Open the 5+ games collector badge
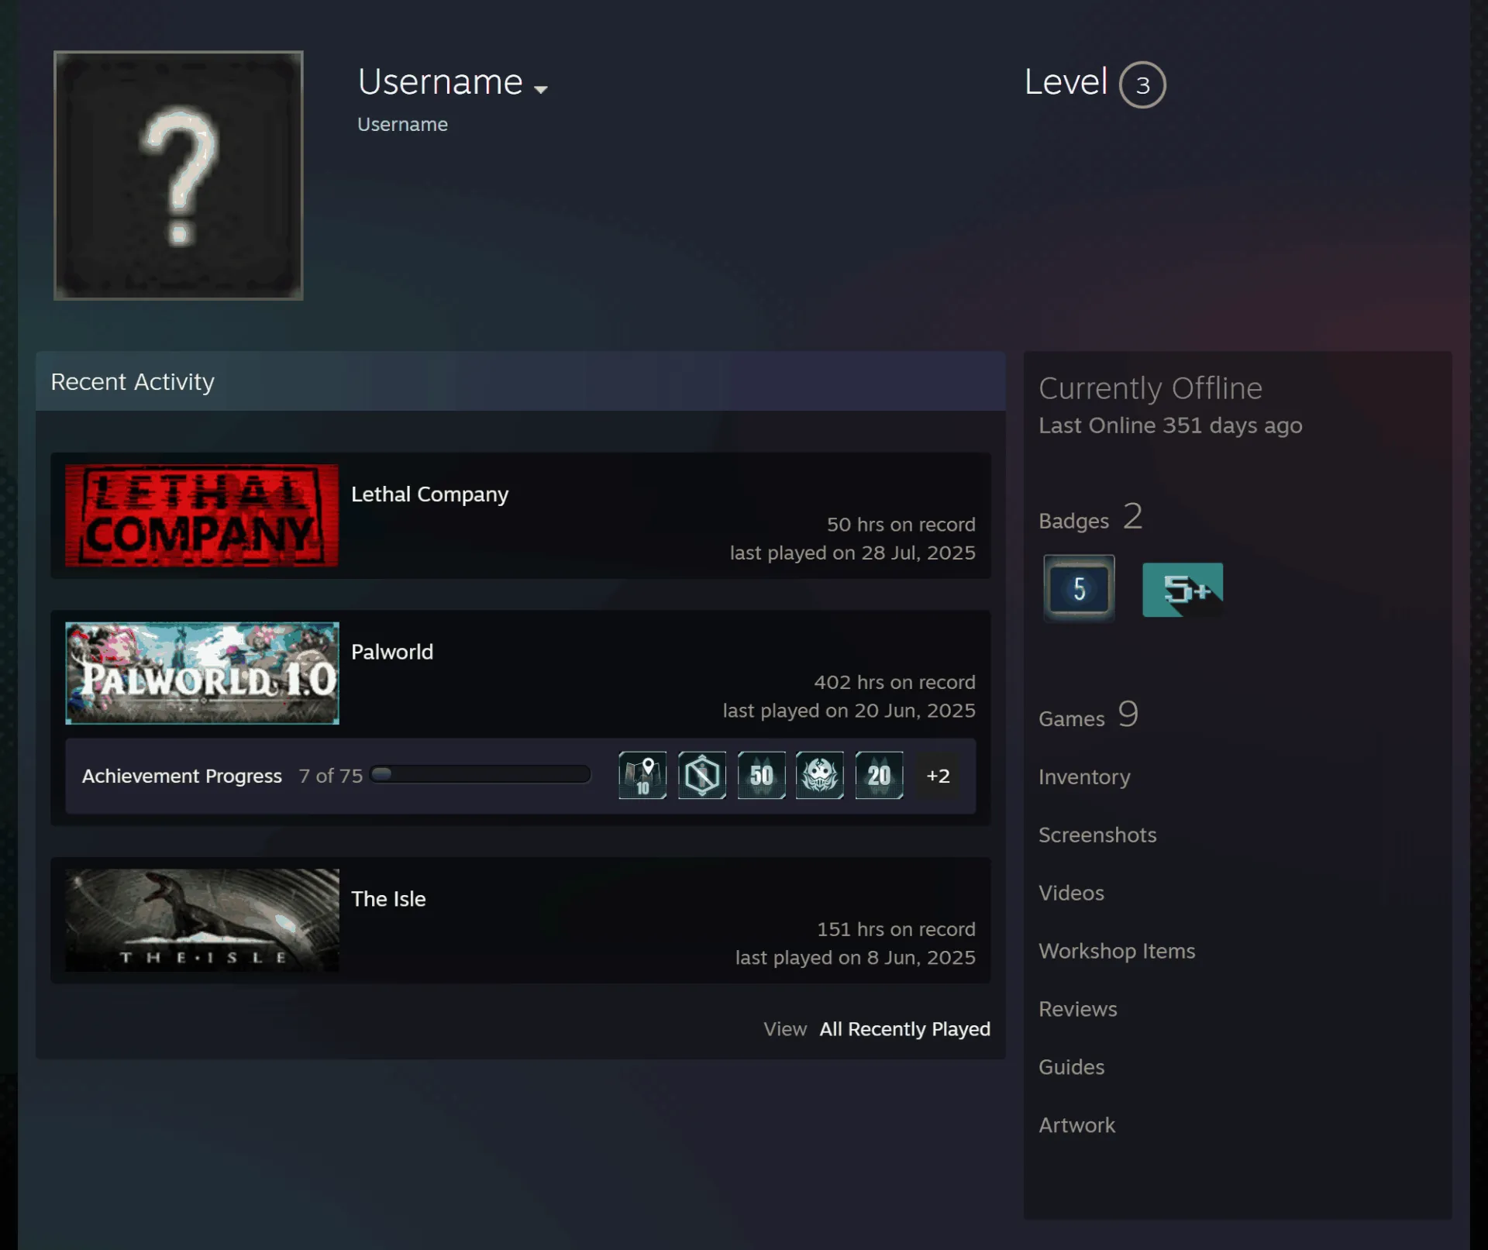1488x1250 pixels. [1183, 590]
